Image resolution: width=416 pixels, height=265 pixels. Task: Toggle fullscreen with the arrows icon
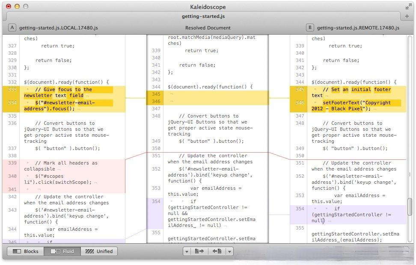click(x=408, y=7)
